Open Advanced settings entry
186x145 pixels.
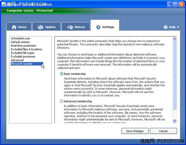17,60
